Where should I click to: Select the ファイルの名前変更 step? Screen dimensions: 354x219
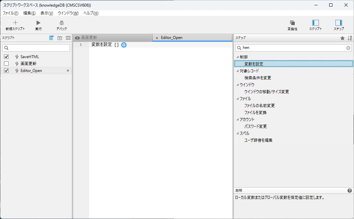[259, 106]
